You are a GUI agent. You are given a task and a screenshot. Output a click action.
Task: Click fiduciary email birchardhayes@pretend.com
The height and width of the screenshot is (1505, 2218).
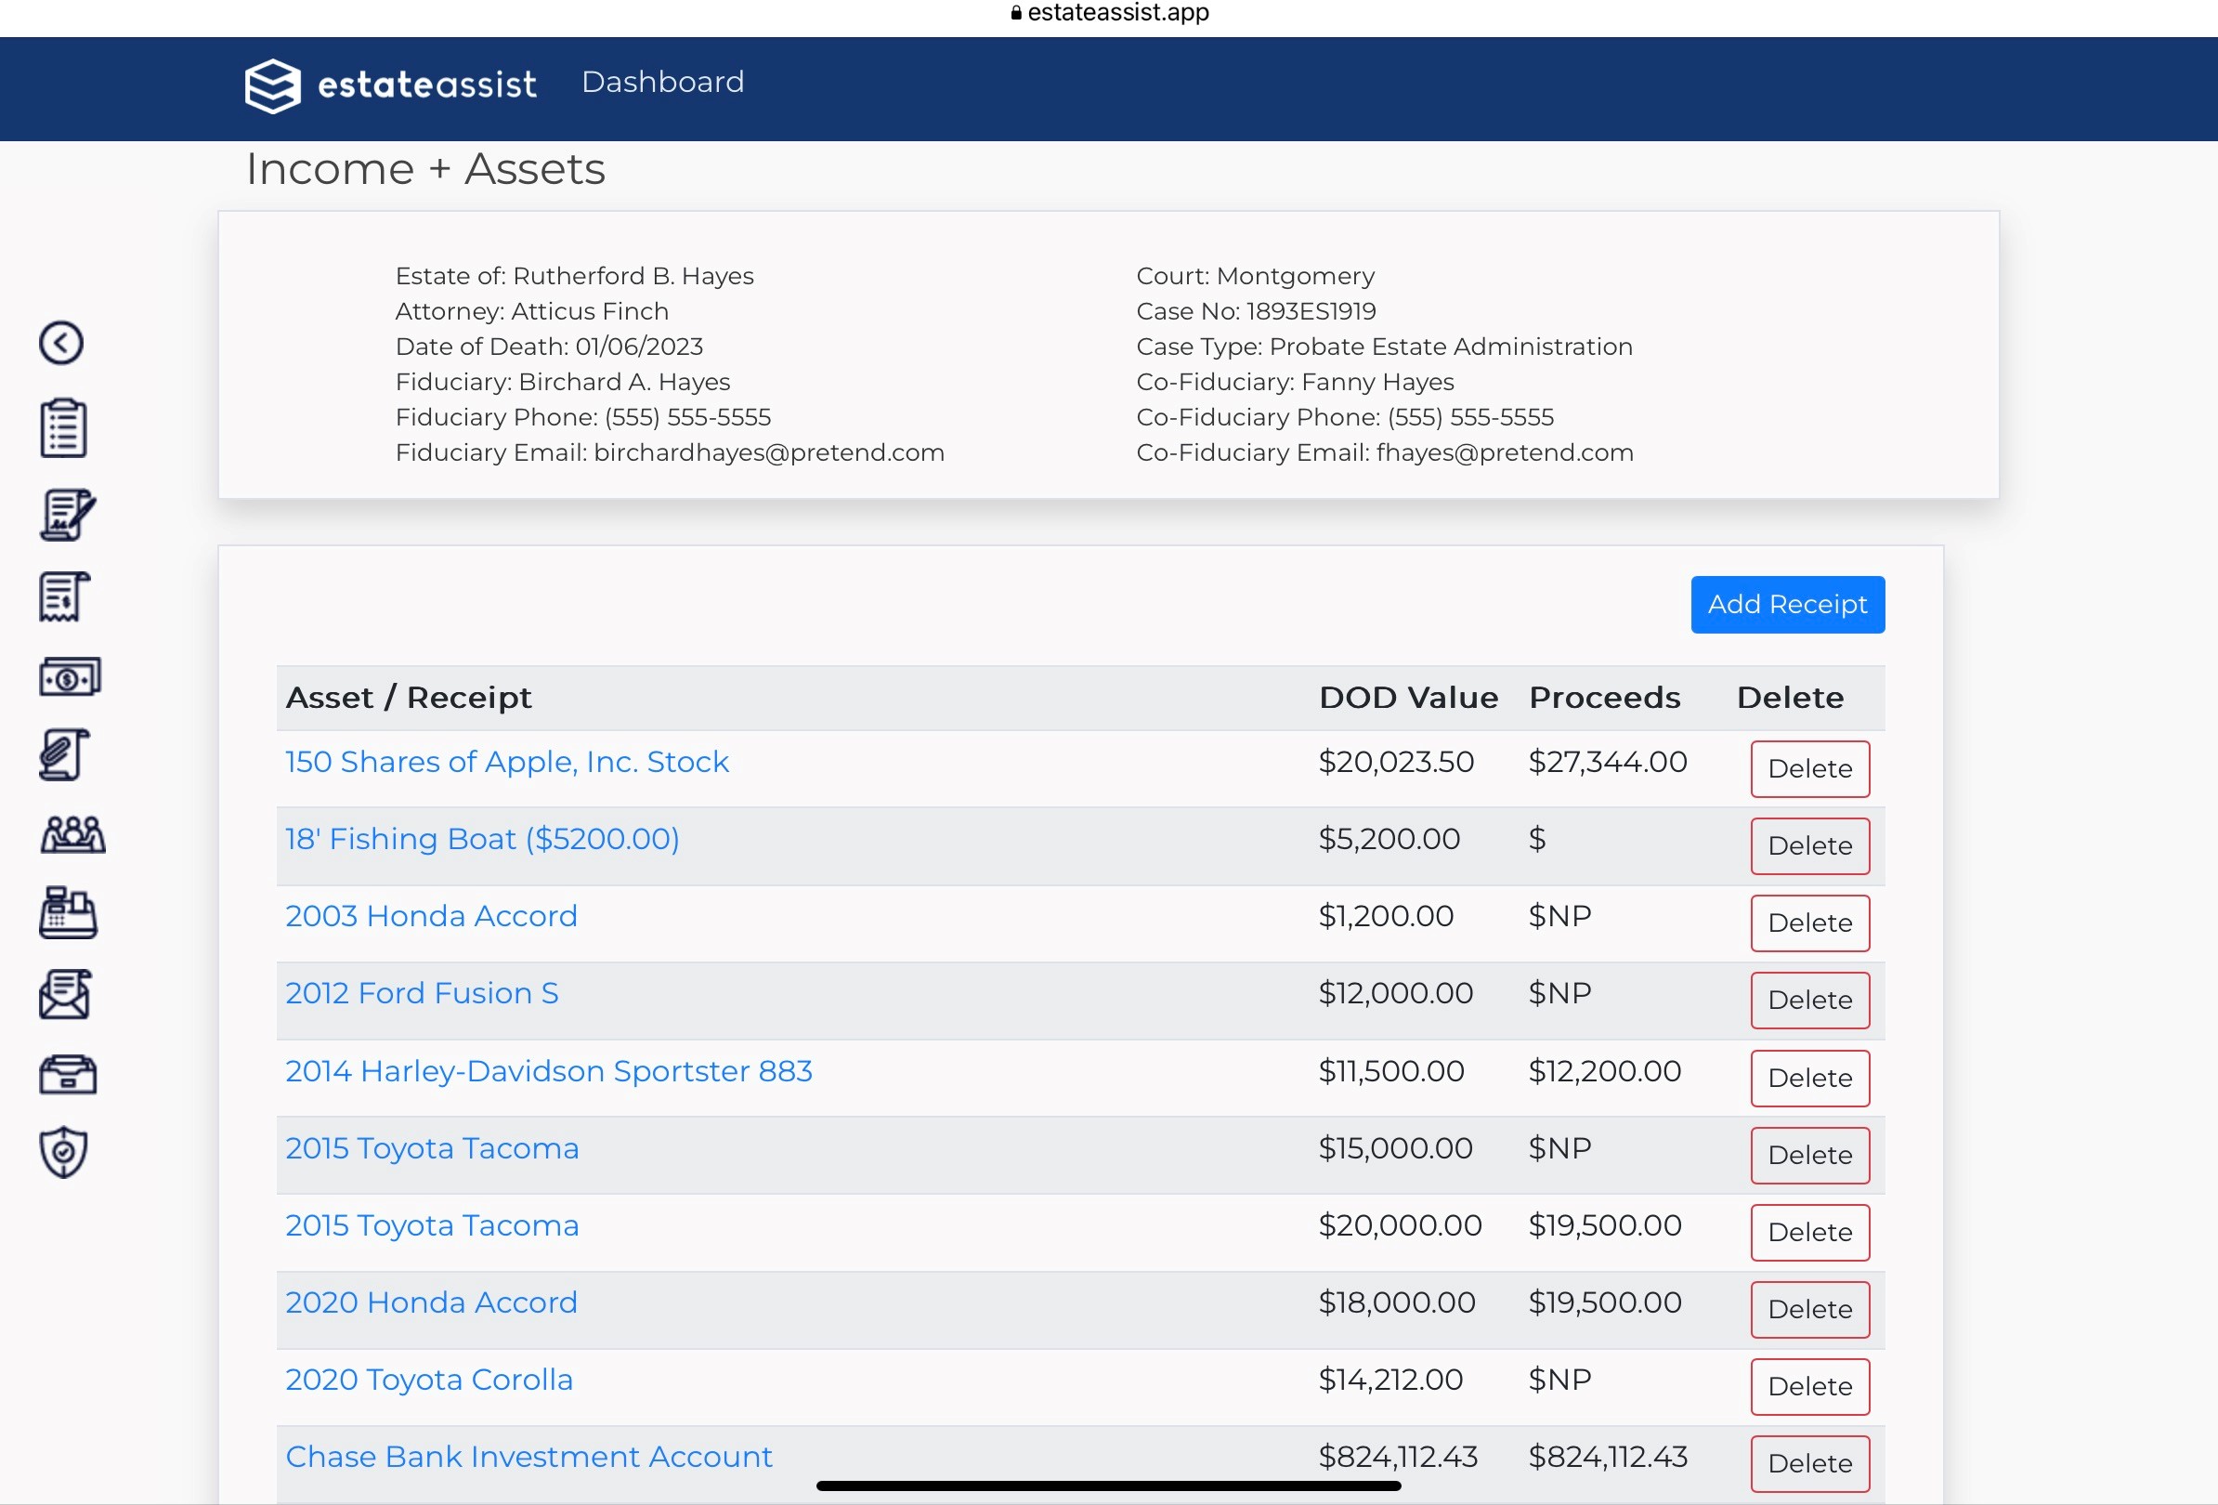(x=769, y=452)
